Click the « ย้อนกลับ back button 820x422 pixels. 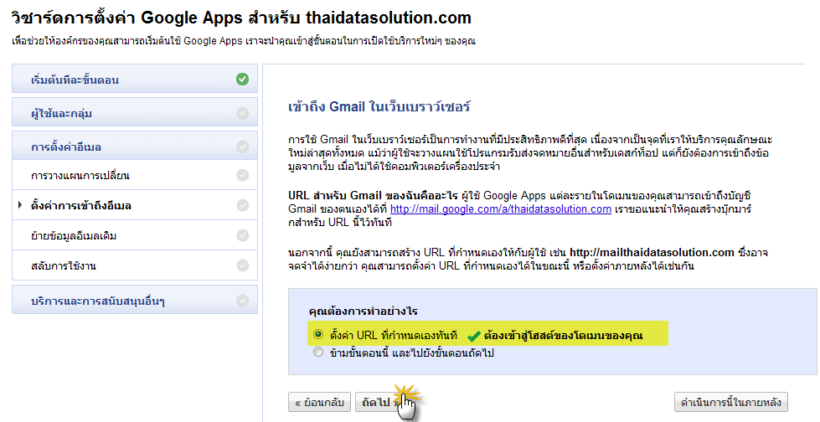[319, 403]
